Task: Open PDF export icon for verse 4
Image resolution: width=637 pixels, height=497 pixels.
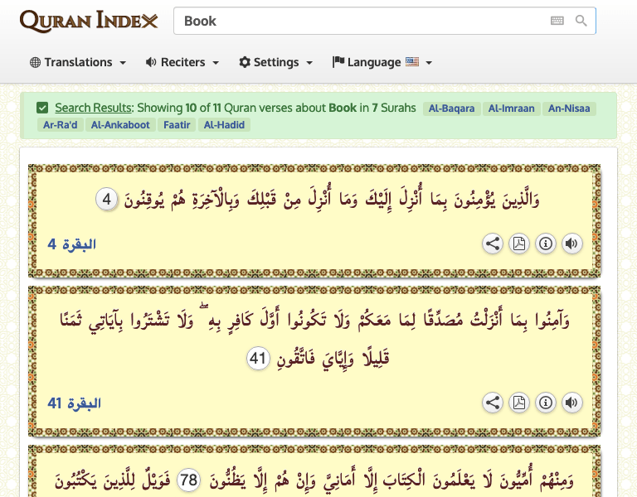Action: click(x=518, y=244)
